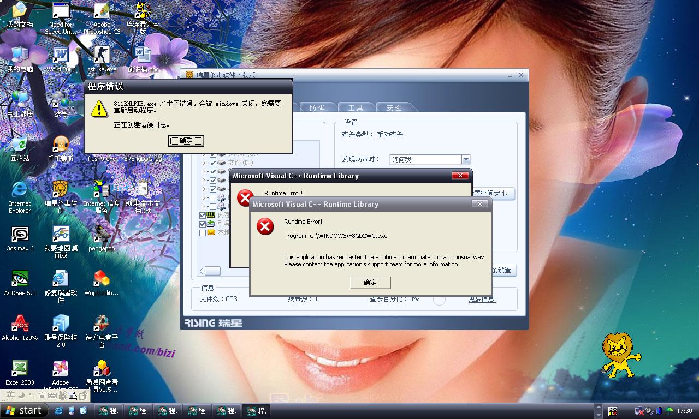The width and height of the screenshot is (699, 419).
Task: Click the 查杀设置 button in Rising
Action: [502, 270]
